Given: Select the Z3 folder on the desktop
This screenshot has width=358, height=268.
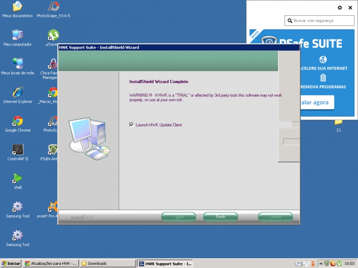Looking at the screenshot, I should click(x=338, y=126).
